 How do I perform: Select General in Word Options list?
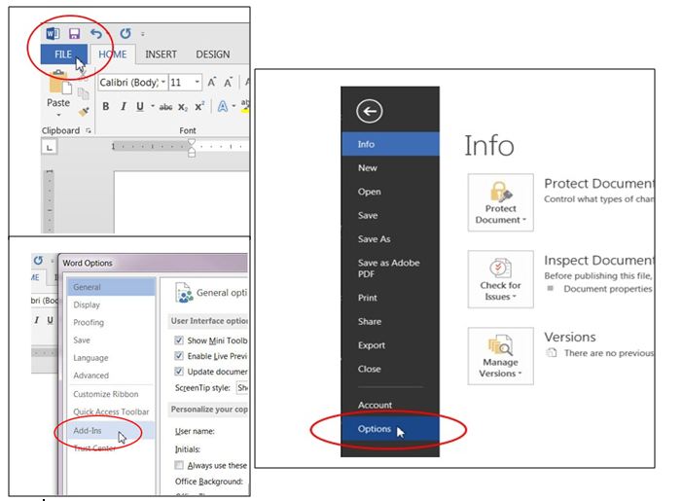pyautogui.click(x=111, y=287)
